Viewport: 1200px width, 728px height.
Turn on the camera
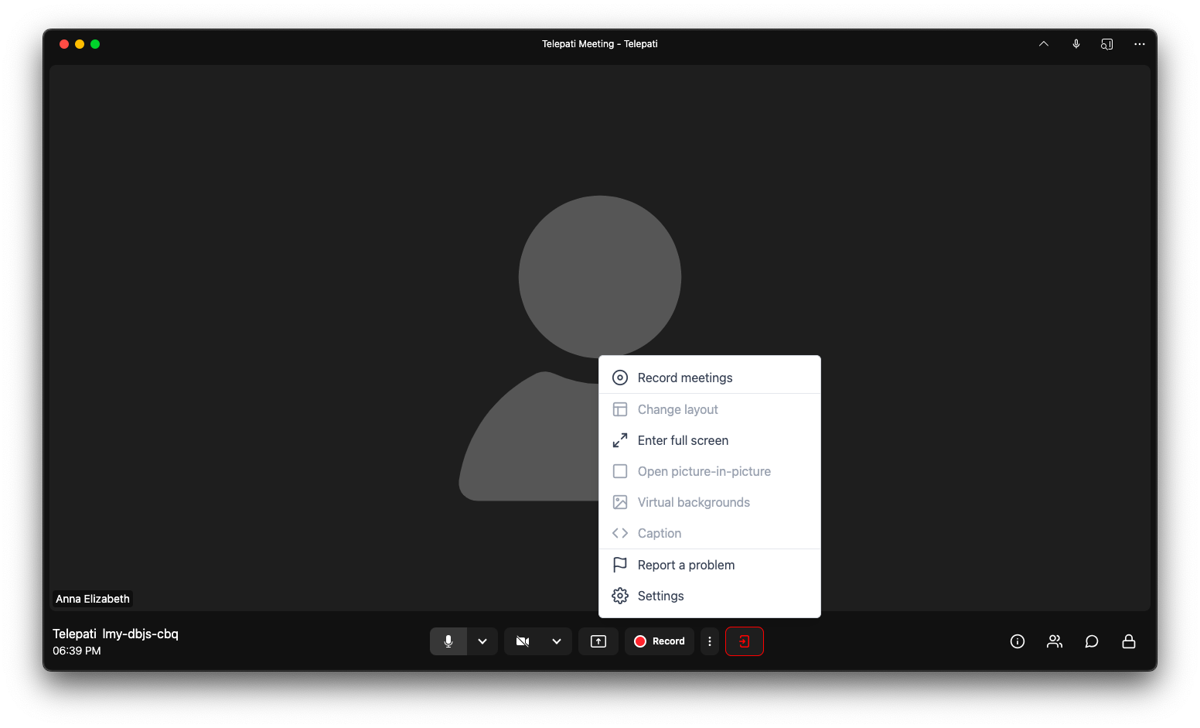(x=523, y=641)
